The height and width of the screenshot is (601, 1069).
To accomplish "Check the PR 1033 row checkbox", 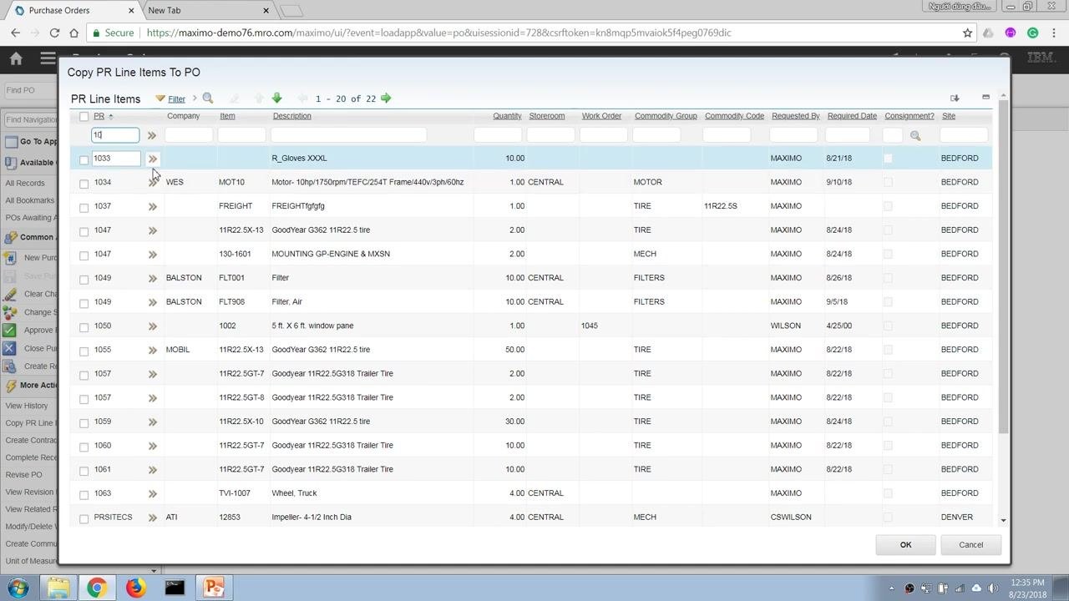I will click(84, 159).
